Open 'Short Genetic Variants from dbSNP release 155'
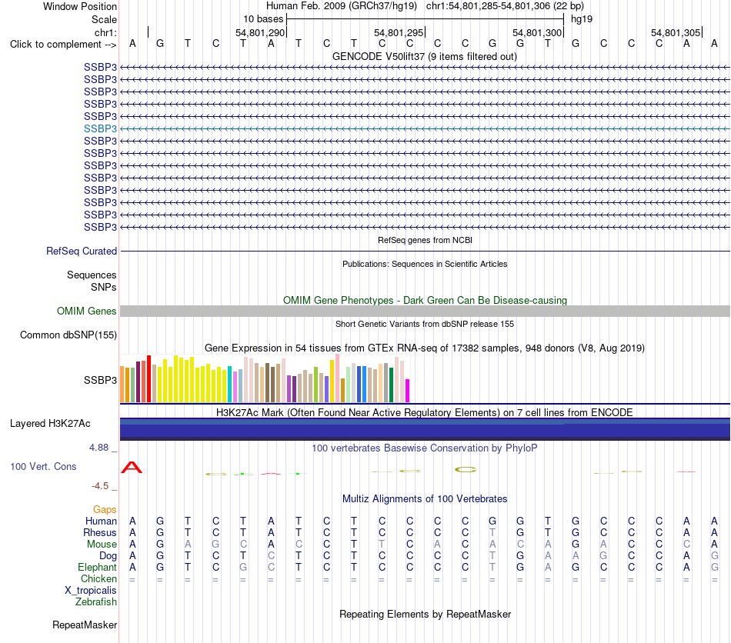 click(425, 325)
